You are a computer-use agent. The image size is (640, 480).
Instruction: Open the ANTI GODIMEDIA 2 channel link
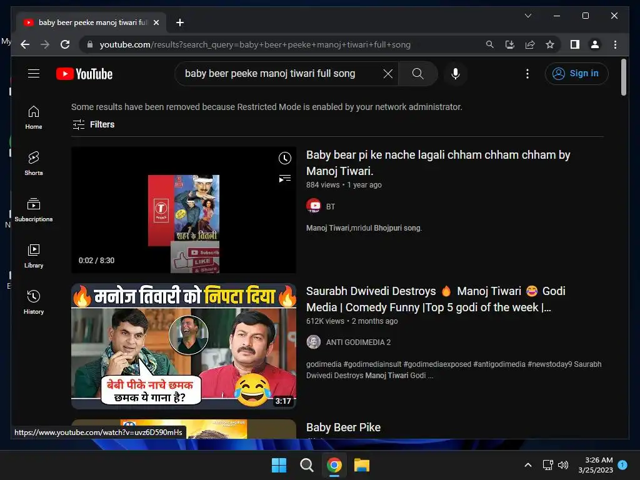(358, 342)
